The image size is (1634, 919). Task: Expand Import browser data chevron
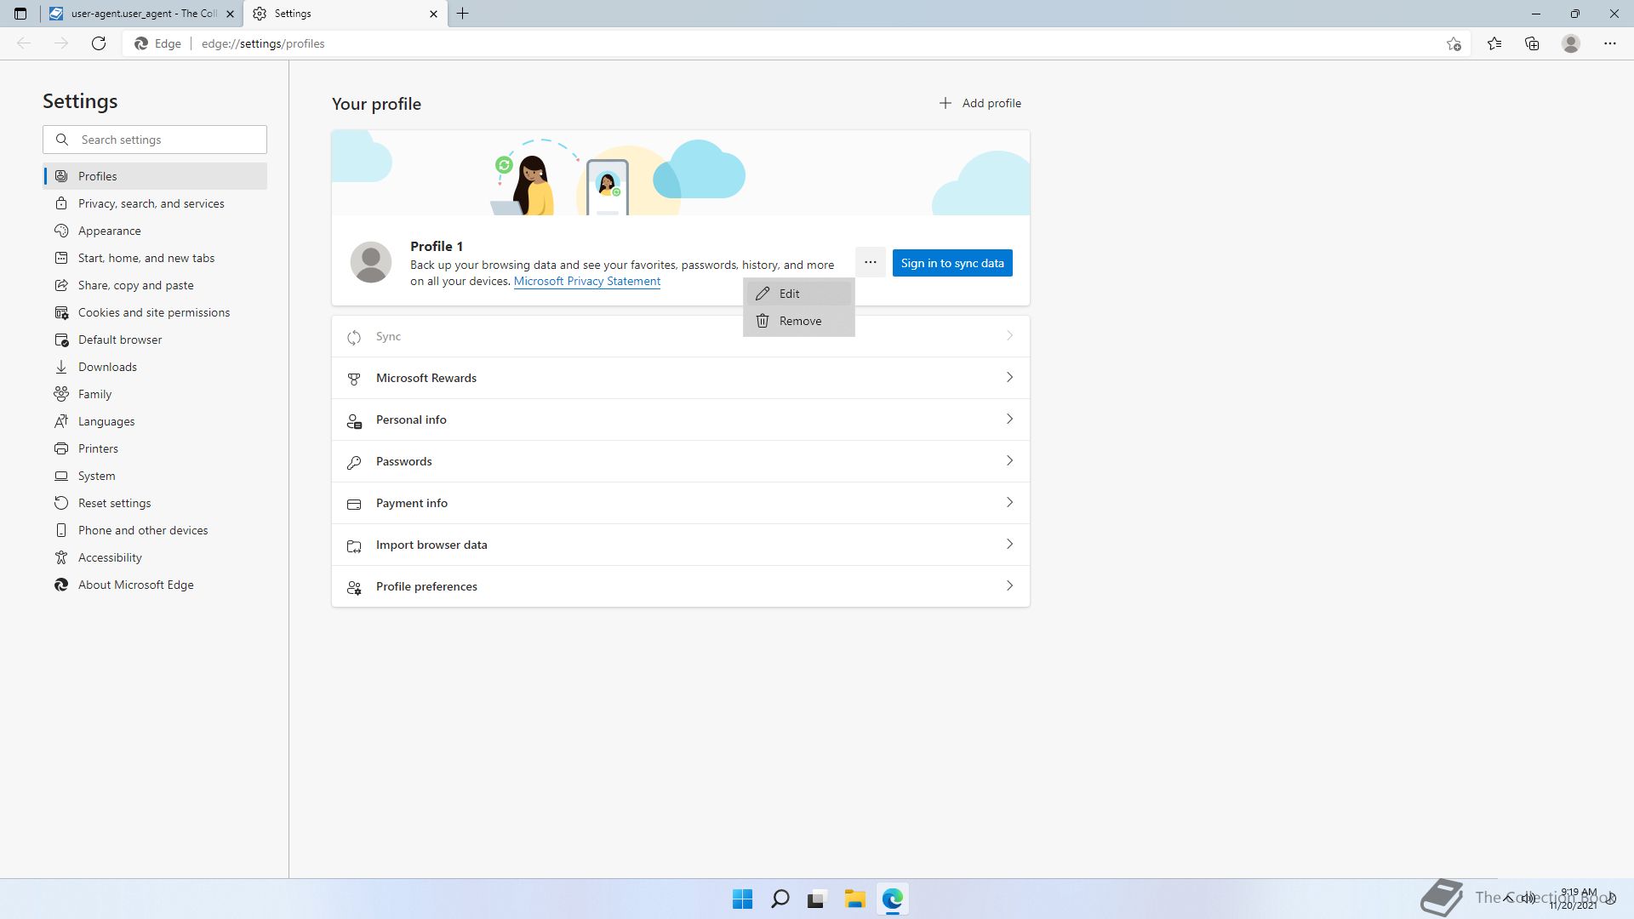1009,544
